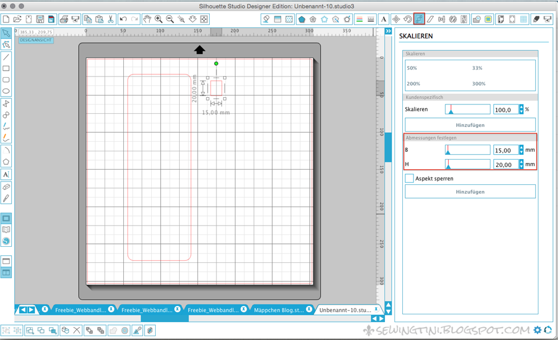Close the Mäppchen Blog tab
The width and height of the screenshot is (558, 340).
[309, 309]
